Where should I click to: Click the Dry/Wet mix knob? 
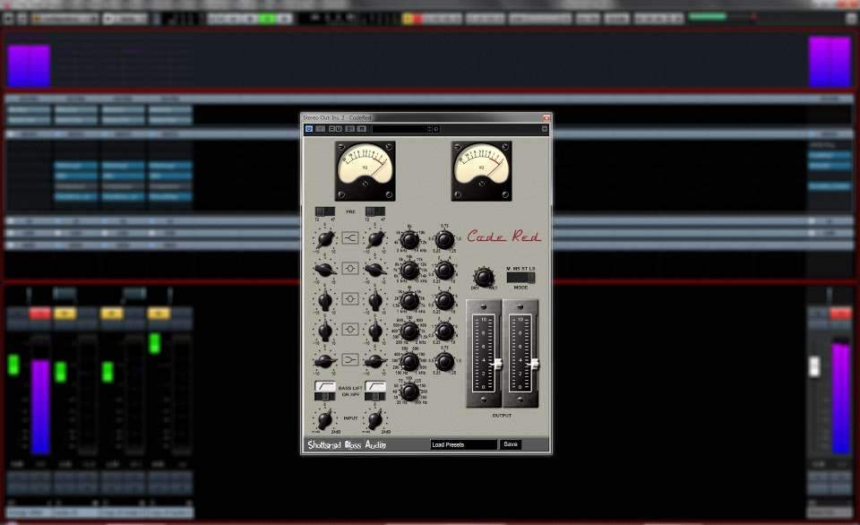tap(484, 278)
